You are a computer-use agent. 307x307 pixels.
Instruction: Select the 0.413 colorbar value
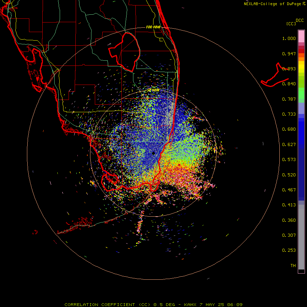289,205
